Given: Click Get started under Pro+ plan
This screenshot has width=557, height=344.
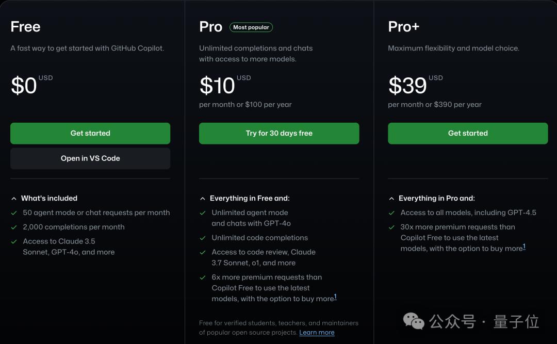Looking at the screenshot, I should (x=468, y=133).
